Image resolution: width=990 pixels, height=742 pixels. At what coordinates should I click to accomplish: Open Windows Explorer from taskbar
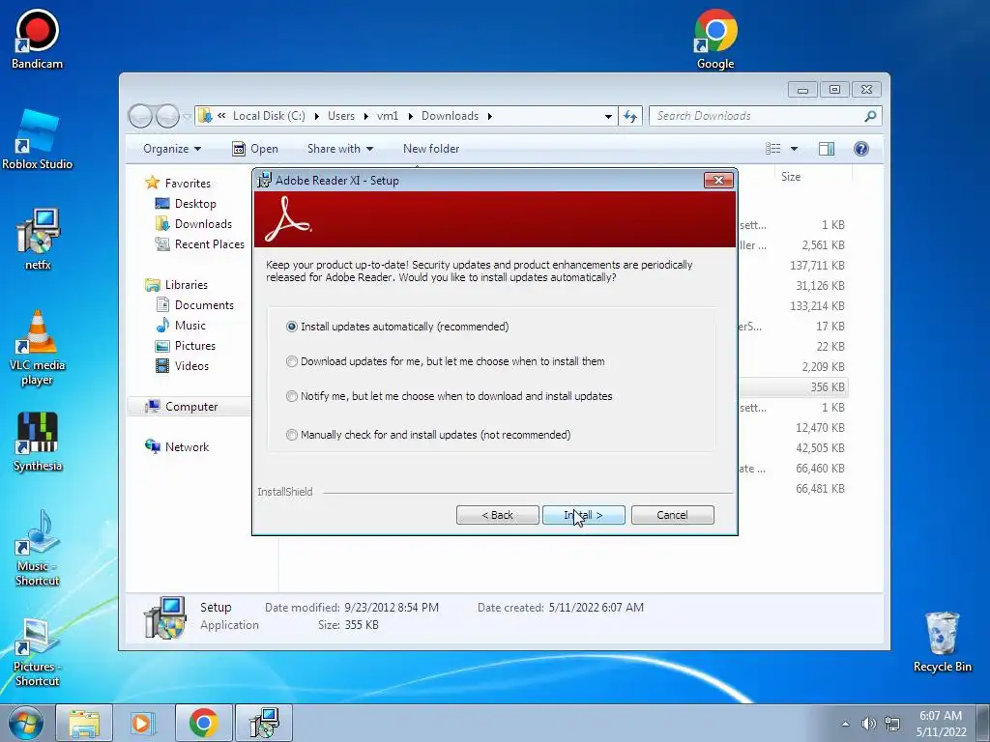84,723
